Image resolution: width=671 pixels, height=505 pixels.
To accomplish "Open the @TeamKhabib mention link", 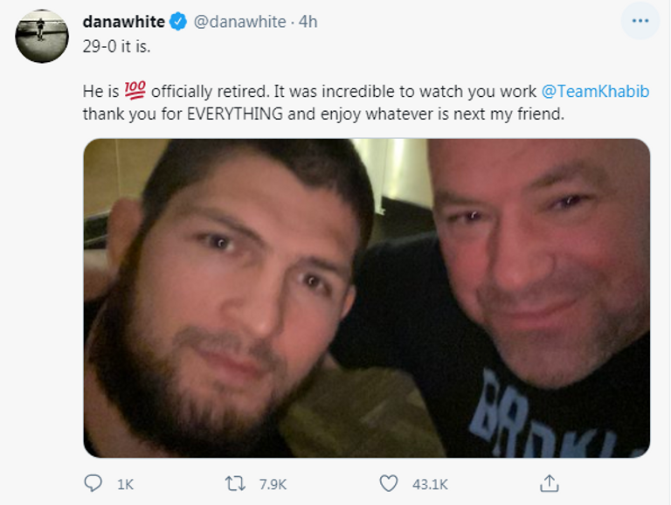I will point(595,91).
